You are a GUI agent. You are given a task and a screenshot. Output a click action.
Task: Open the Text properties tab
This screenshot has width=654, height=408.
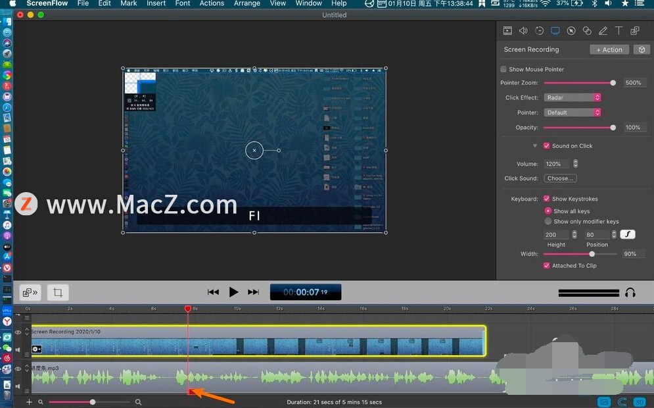[x=619, y=30]
